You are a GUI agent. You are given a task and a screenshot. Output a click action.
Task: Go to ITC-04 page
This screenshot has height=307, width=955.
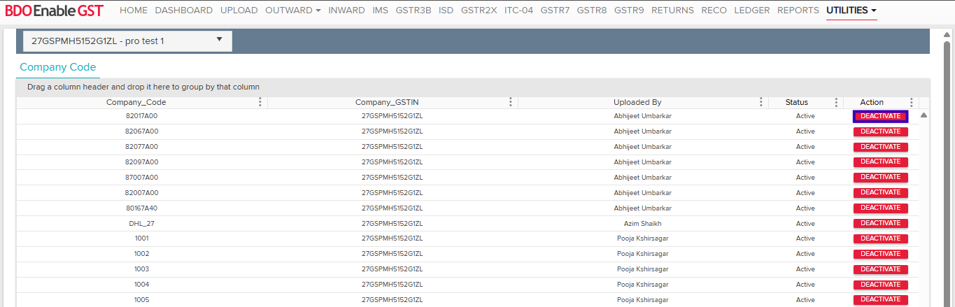click(x=519, y=10)
